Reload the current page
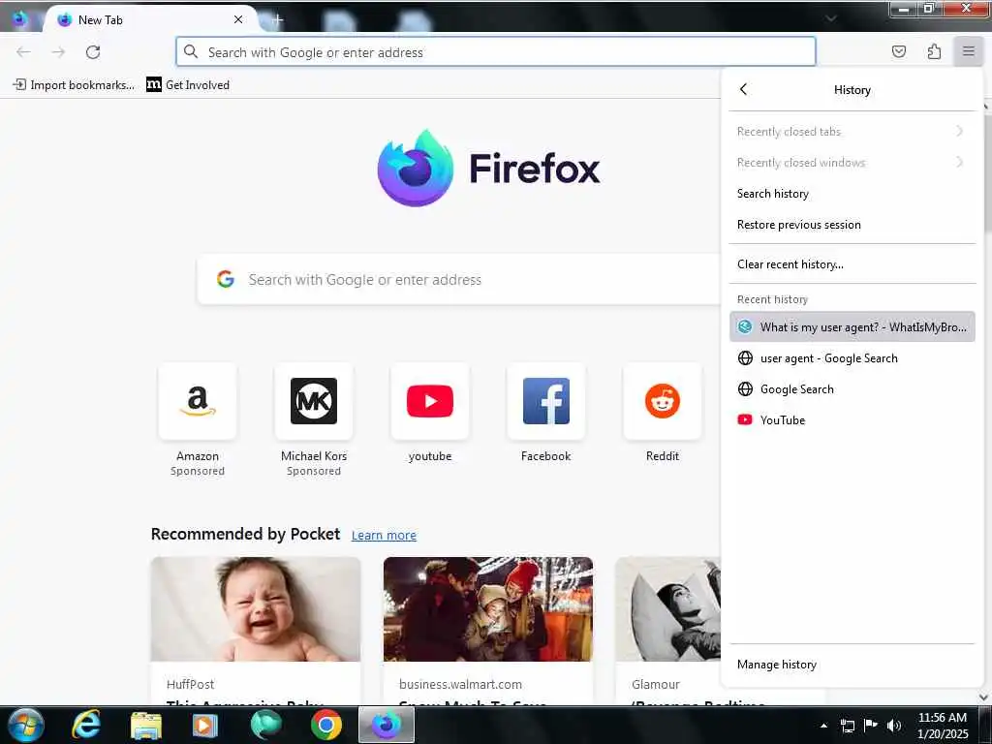 [93, 52]
